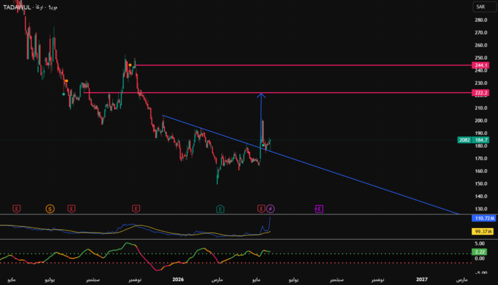498x285 pixels.
Task: Open the purple upcoming earnings E marker
Action: coord(319,209)
